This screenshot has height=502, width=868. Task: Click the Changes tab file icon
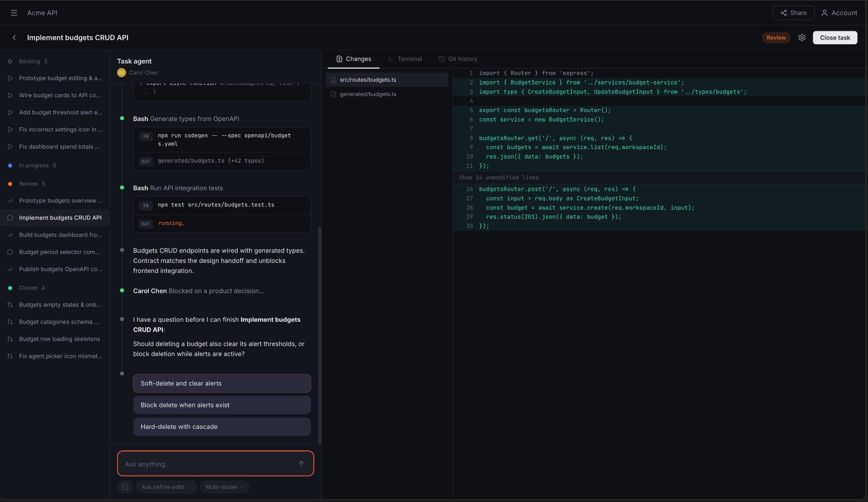(339, 59)
